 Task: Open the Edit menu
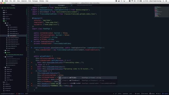click(x=14, y=1)
